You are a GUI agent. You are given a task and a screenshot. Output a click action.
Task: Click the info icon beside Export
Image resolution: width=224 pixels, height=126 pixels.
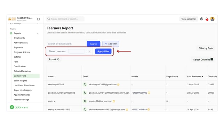(x=58, y=60)
